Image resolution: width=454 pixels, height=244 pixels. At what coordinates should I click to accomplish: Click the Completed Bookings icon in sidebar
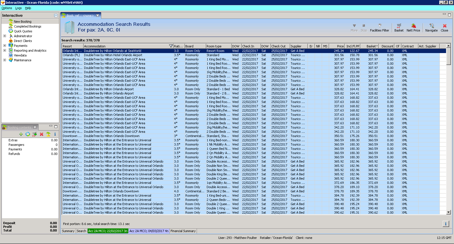click(11, 26)
